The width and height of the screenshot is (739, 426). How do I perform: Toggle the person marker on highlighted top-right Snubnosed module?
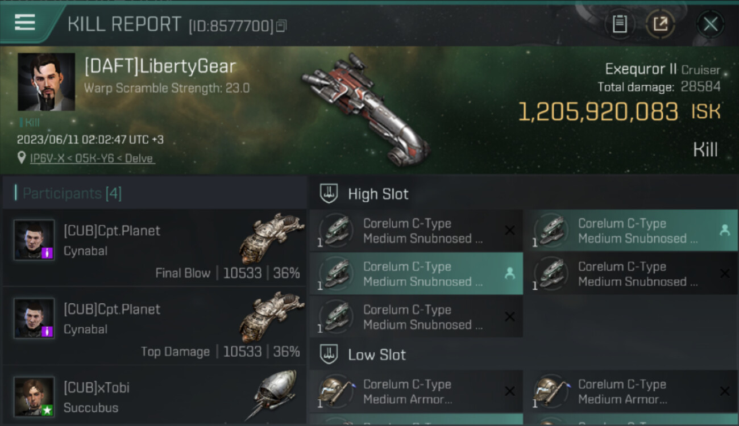725,230
